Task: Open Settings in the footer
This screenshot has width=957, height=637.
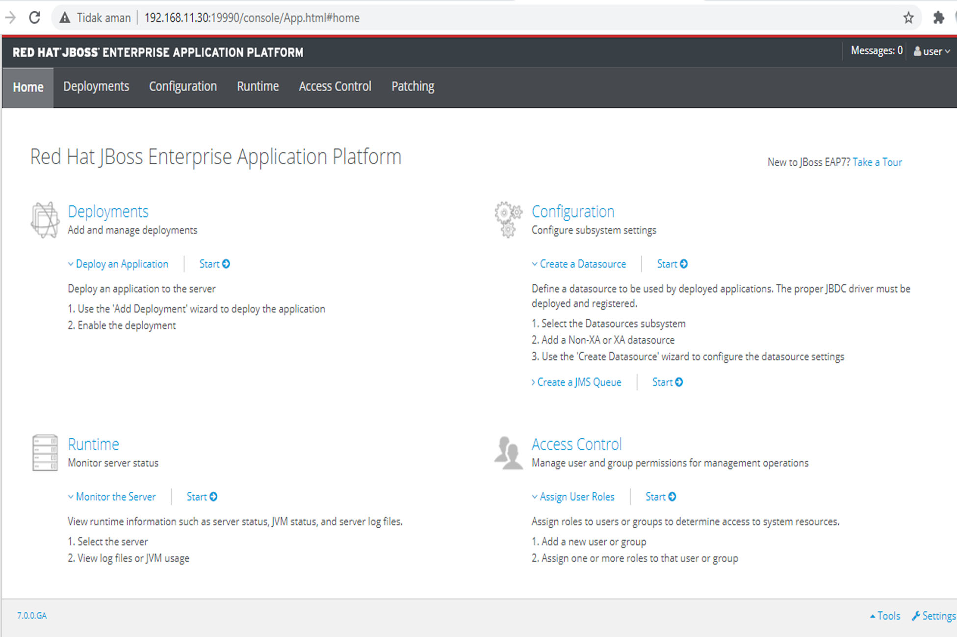Action: (x=934, y=616)
